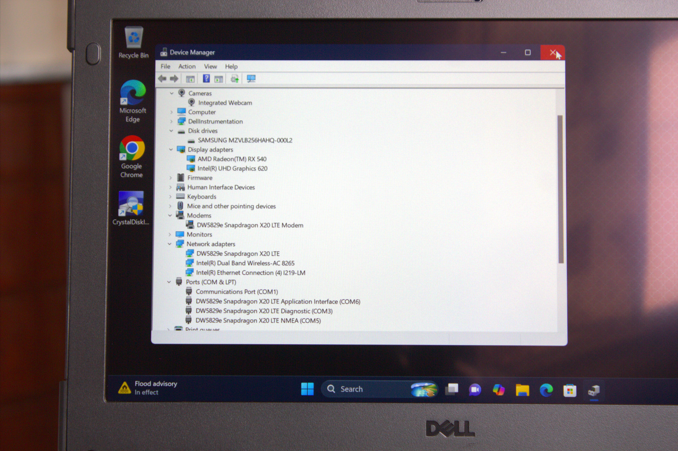Click the Disk drives category icon
Screen dimensions: 678x451
click(x=181, y=131)
